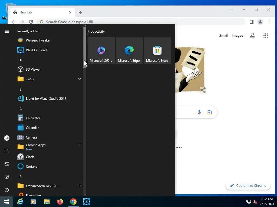The image size is (277, 207).
Task: Click Windows Start button on taskbar
Action: pos(6,202)
